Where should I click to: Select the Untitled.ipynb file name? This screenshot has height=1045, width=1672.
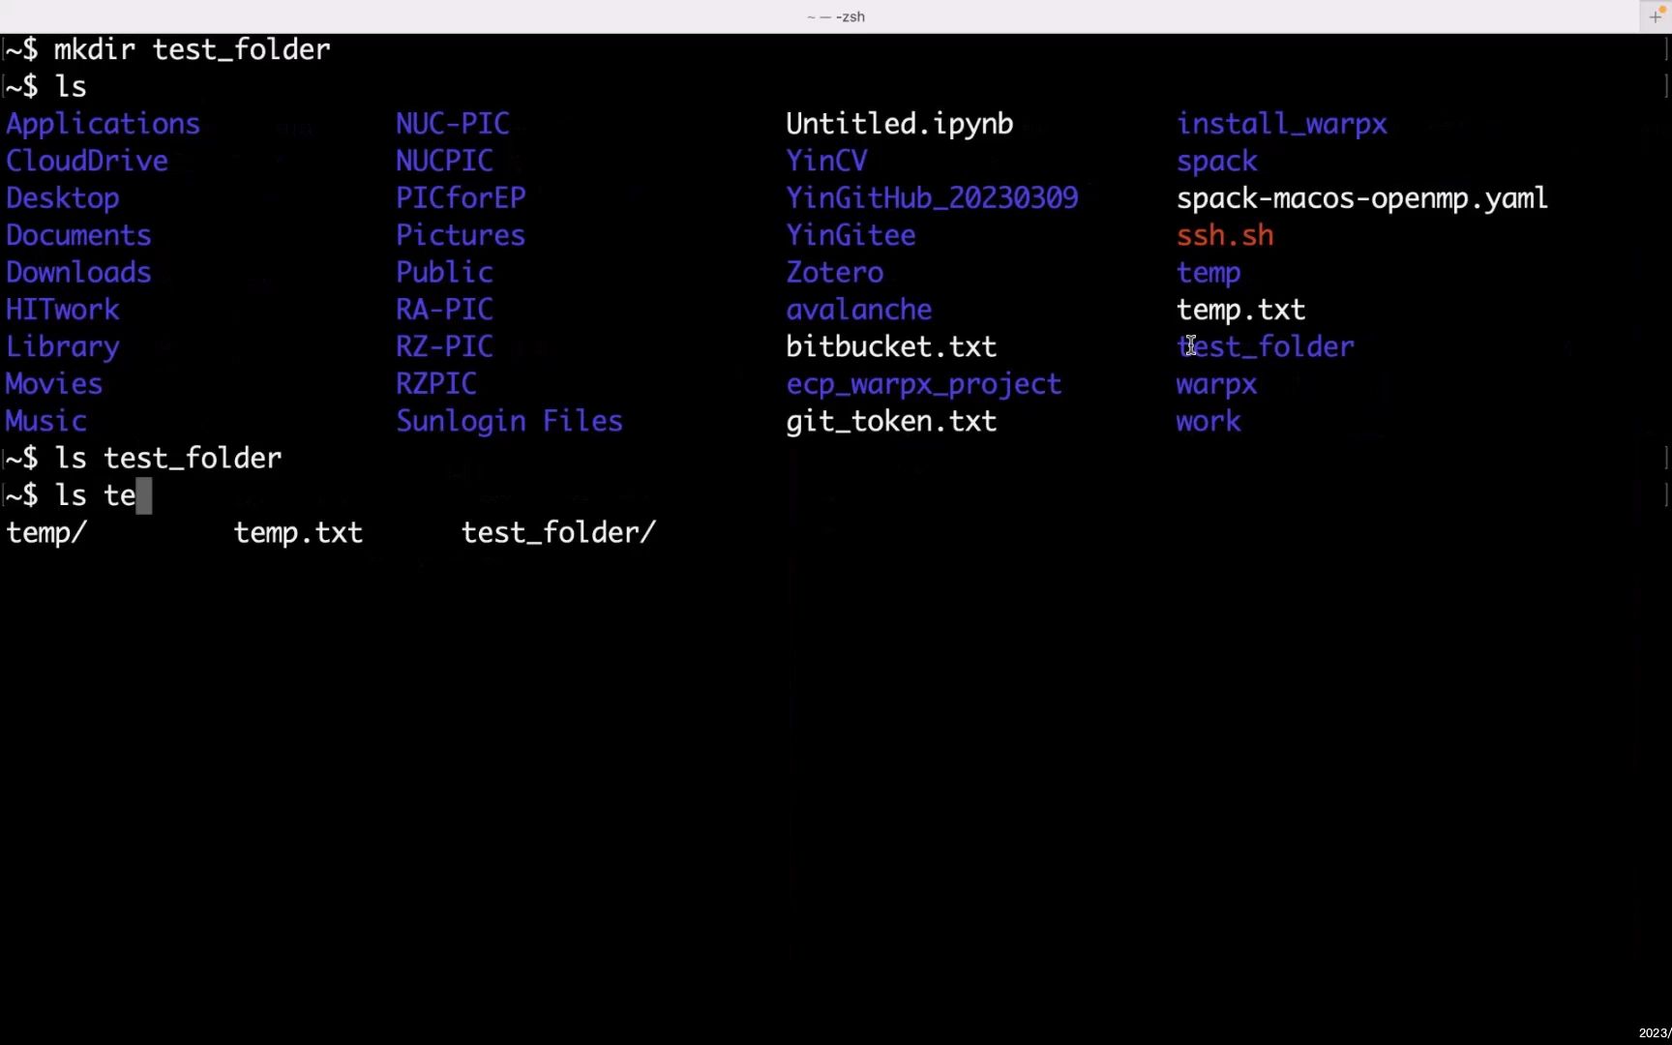(x=899, y=124)
